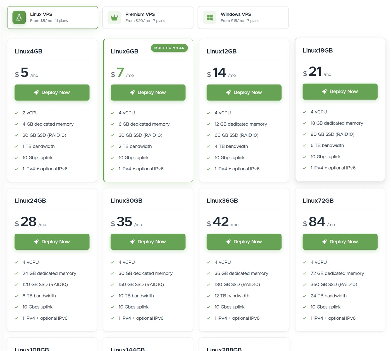
Task: Deploy the Linux72GB plan
Action: (x=340, y=242)
